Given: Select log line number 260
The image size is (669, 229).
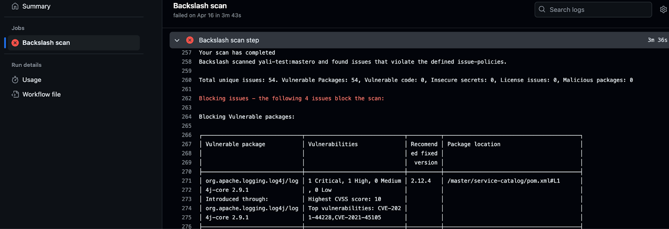Looking at the screenshot, I should (x=186, y=80).
